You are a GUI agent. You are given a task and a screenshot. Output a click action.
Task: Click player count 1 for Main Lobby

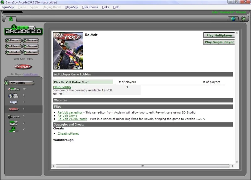coord(127,87)
